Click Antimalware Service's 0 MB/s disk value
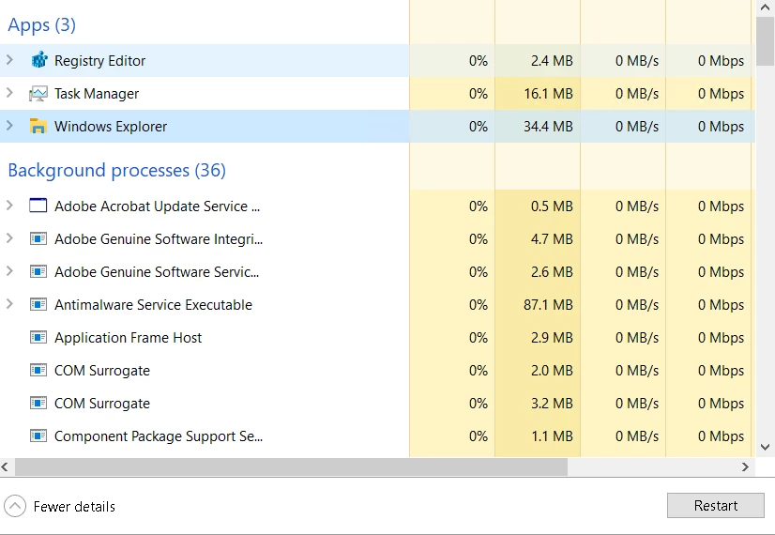Viewport: 775px width, 535px height. [636, 305]
